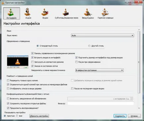
Task: Click the Оформление и поведение section label
Action: point(18,41)
